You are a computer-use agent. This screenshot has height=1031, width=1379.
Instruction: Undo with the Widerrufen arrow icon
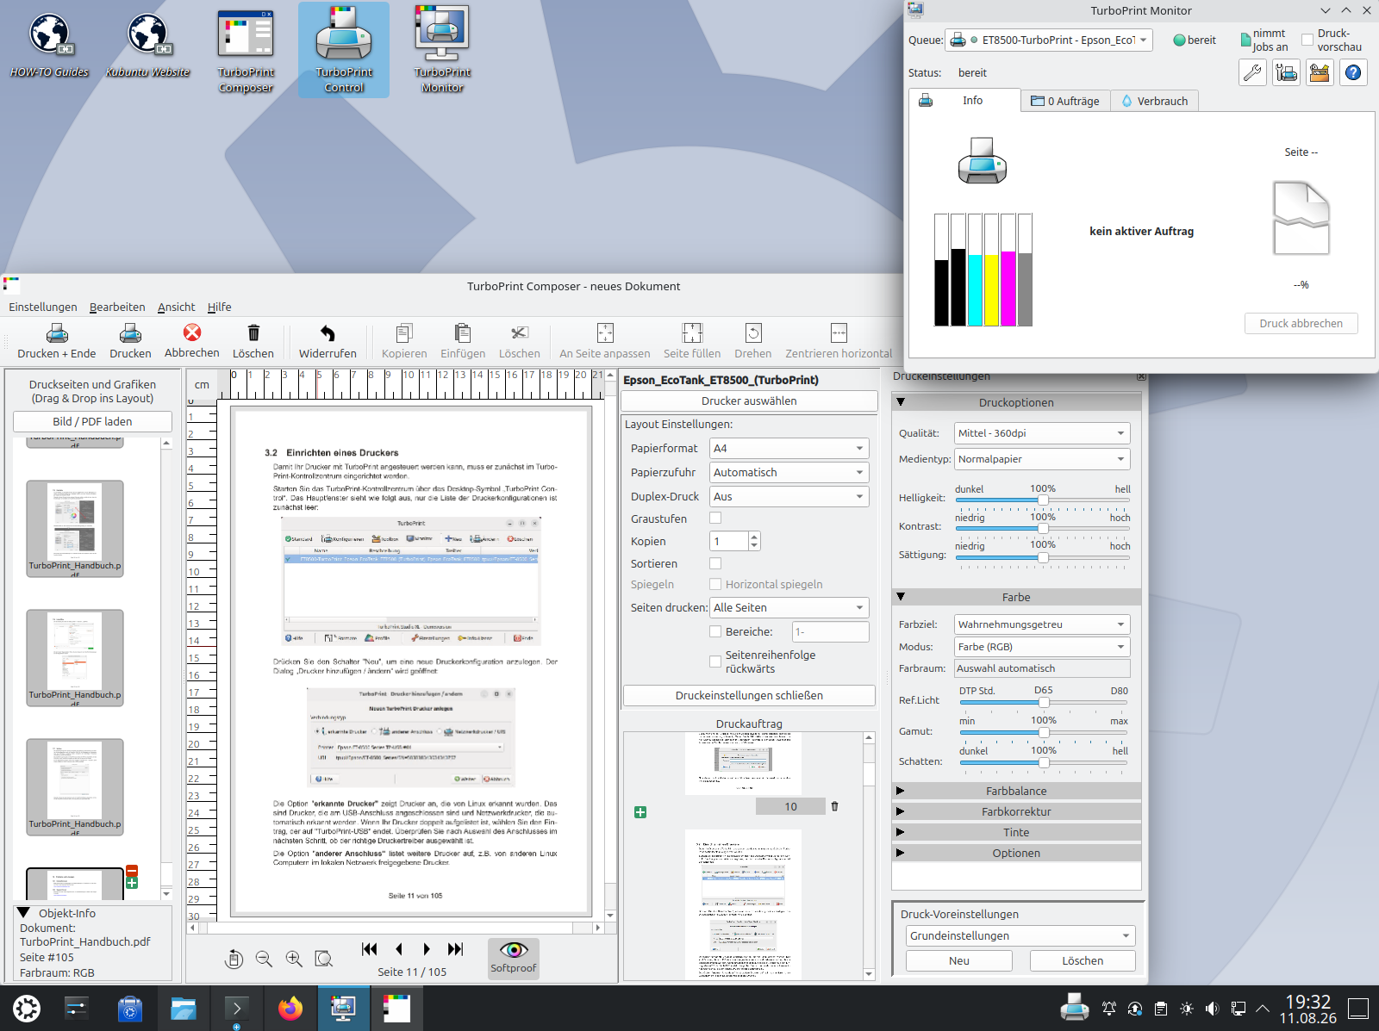pos(328,333)
